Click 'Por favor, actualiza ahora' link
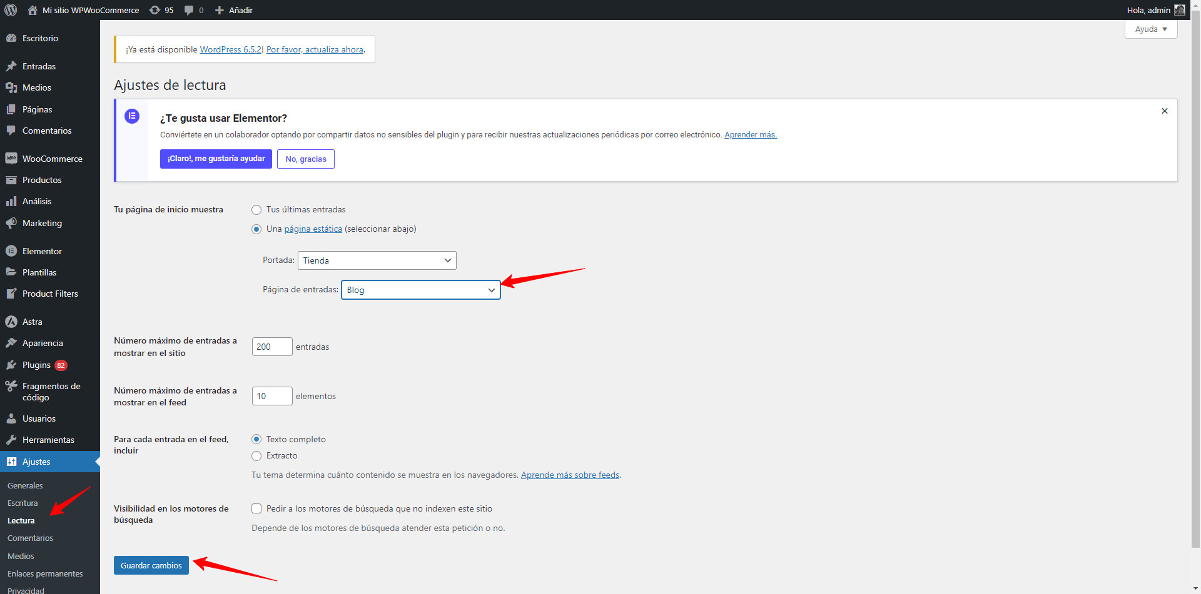The width and height of the screenshot is (1201, 594). coord(315,49)
